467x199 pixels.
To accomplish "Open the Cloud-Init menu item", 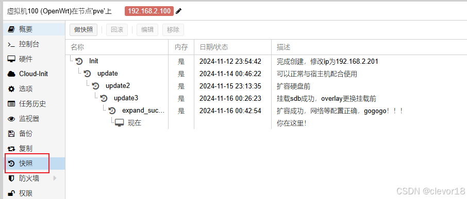I will click(34, 74).
